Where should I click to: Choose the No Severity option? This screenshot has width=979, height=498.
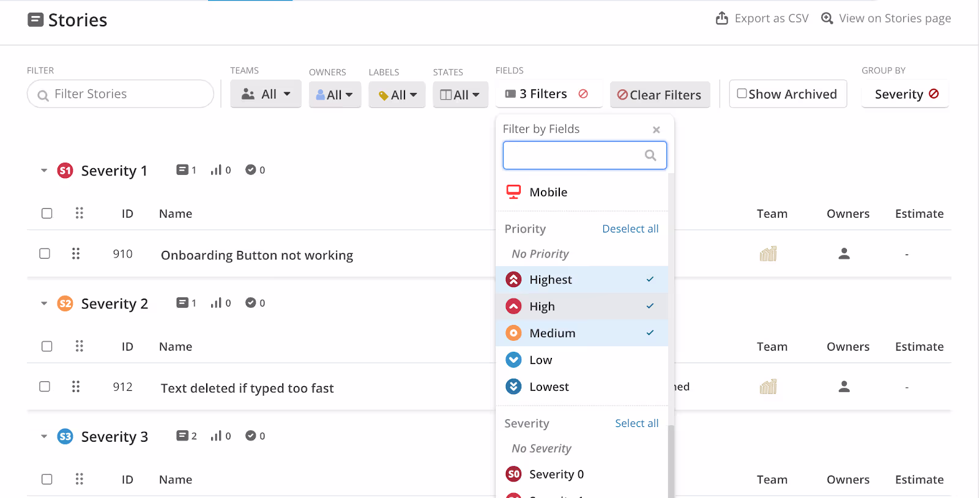pyautogui.click(x=581, y=448)
